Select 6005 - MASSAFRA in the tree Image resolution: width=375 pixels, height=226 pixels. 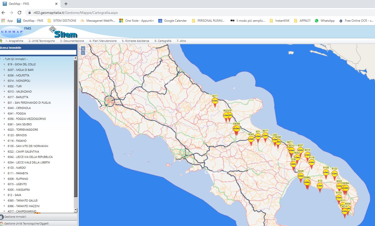[x=19, y=190]
